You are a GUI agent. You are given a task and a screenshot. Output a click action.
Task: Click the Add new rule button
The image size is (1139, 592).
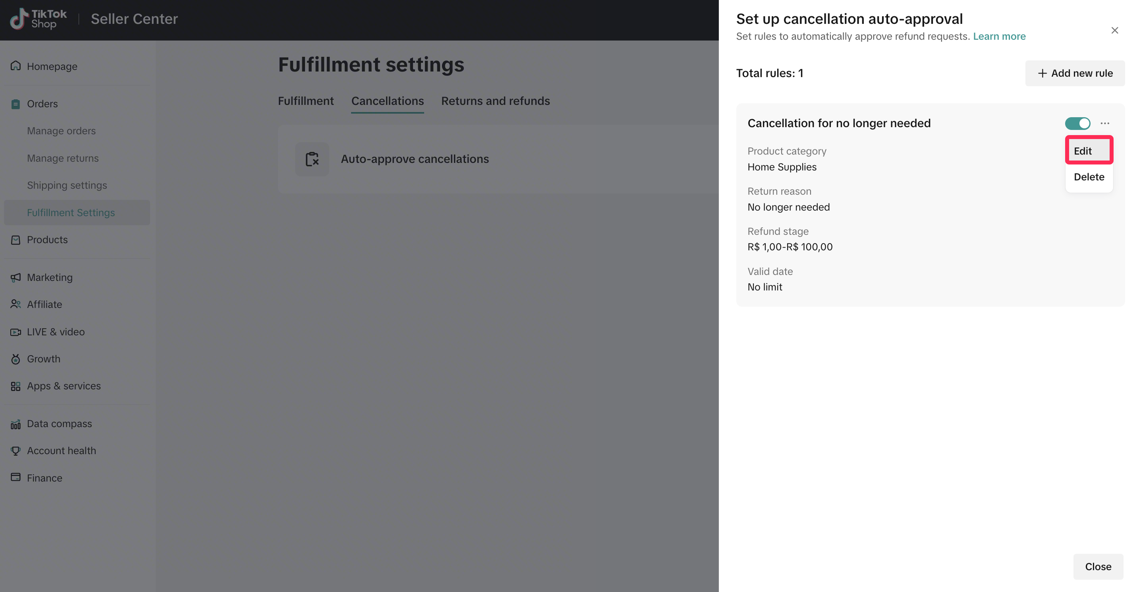pyautogui.click(x=1075, y=74)
